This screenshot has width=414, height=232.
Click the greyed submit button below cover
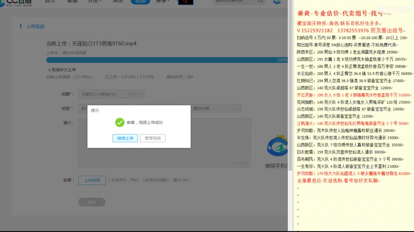[x=92, y=202]
